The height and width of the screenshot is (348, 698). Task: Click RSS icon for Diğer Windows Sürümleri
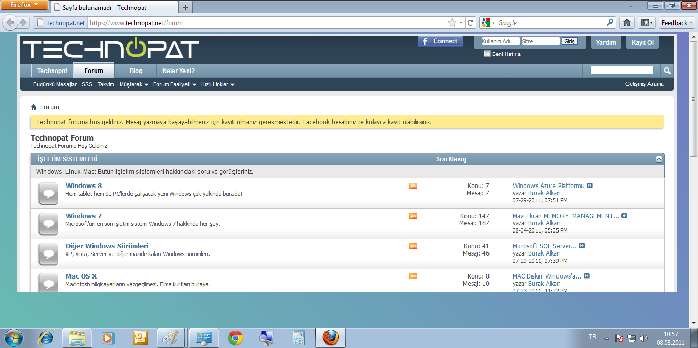point(413,246)
